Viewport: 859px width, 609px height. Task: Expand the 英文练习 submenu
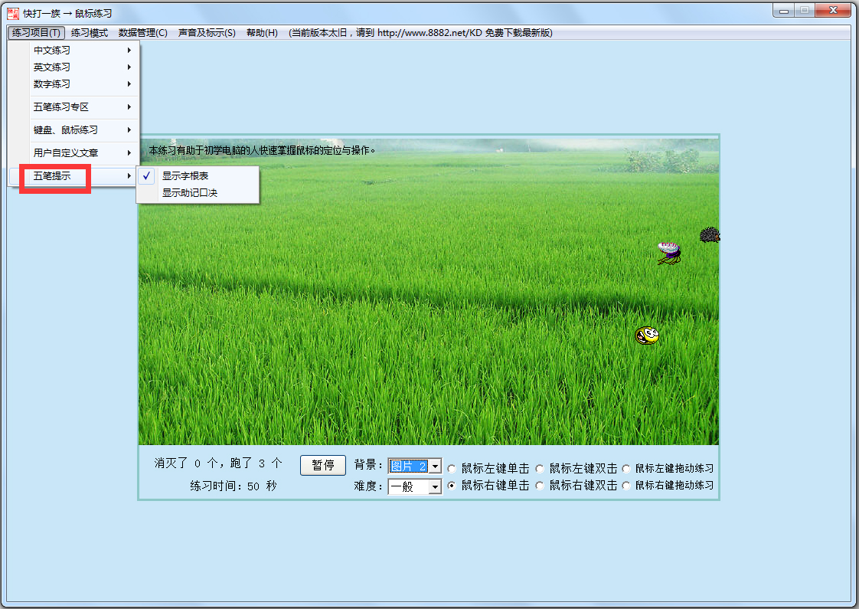pos(54,67)
